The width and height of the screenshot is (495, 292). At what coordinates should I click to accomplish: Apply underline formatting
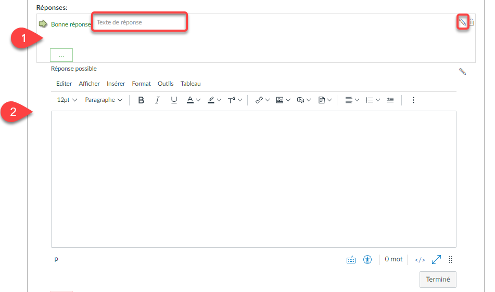click(174, 100)
